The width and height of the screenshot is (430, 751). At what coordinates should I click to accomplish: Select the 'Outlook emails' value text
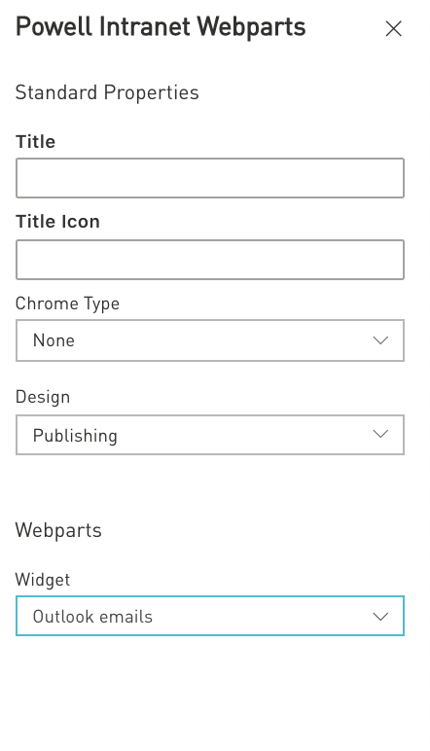tap(92, 617)
